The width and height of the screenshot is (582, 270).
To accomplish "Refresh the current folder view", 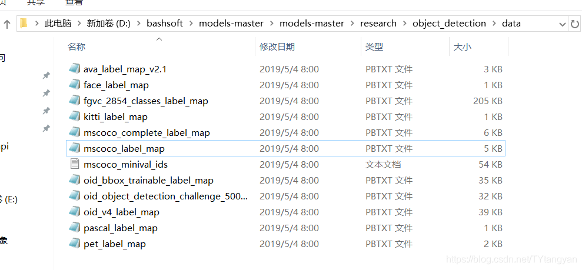I will tap(574, 24).
